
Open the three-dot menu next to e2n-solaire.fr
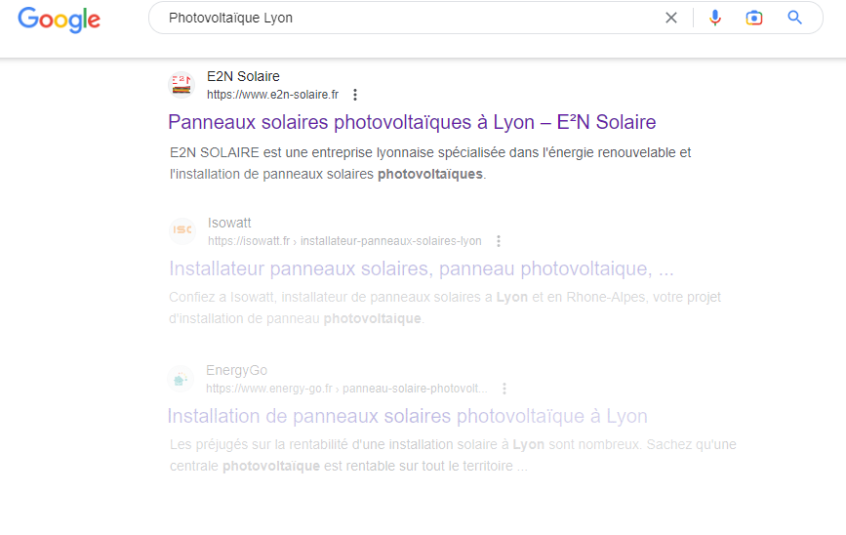tap(355, 95)
